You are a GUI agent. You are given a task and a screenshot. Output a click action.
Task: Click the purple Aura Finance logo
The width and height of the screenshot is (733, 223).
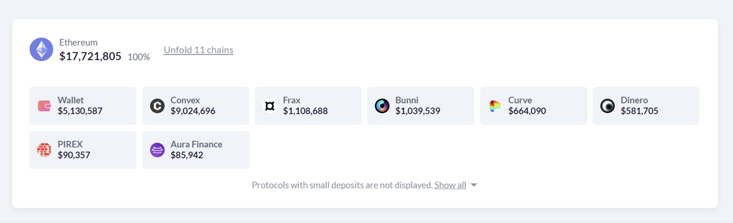click(157, 150)
